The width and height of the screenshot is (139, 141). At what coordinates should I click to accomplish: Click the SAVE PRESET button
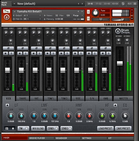[x=123, y=129]
